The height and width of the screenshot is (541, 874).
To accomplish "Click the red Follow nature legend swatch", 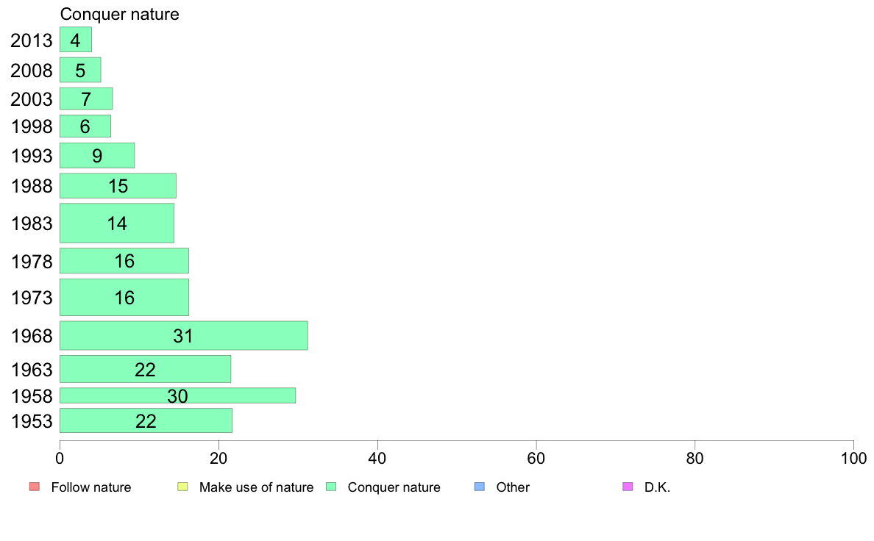I will [34, 487].
